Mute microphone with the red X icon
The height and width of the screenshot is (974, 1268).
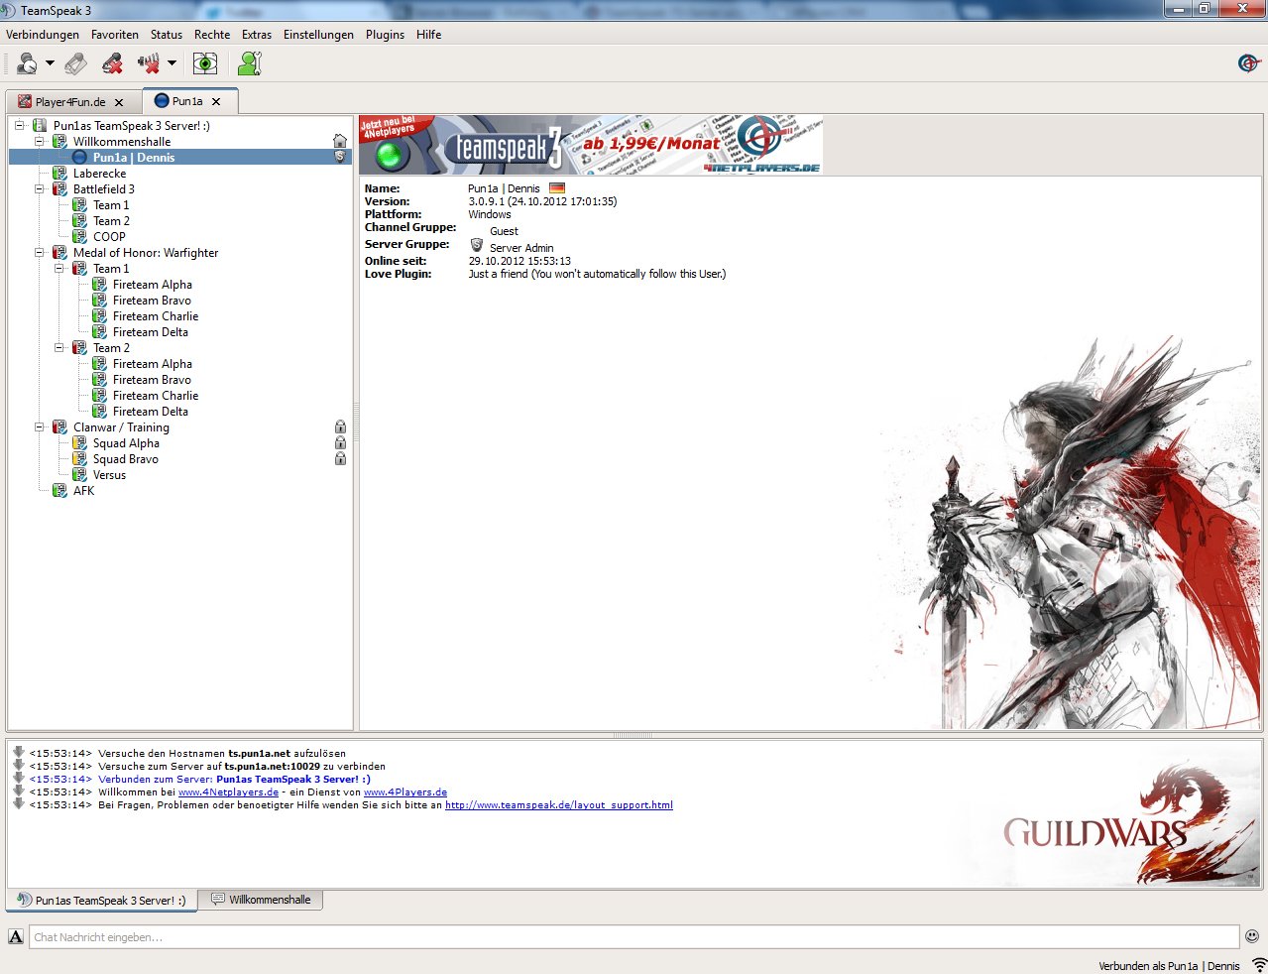pos(113,63)
